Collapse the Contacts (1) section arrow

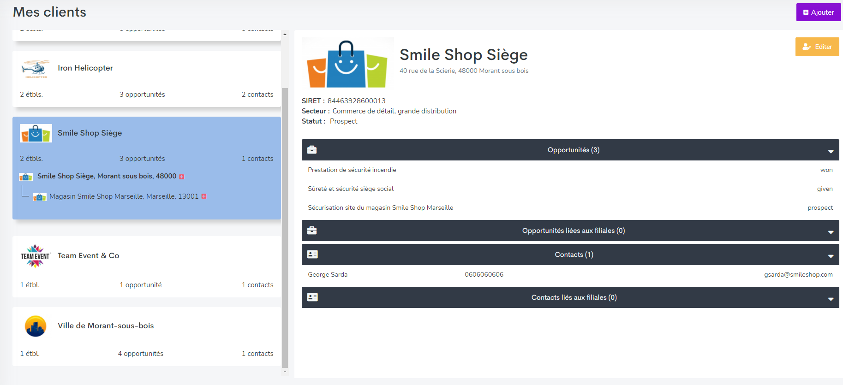tap(831, 256)
